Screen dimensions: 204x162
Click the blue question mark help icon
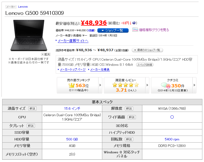[x=134, y=23]
